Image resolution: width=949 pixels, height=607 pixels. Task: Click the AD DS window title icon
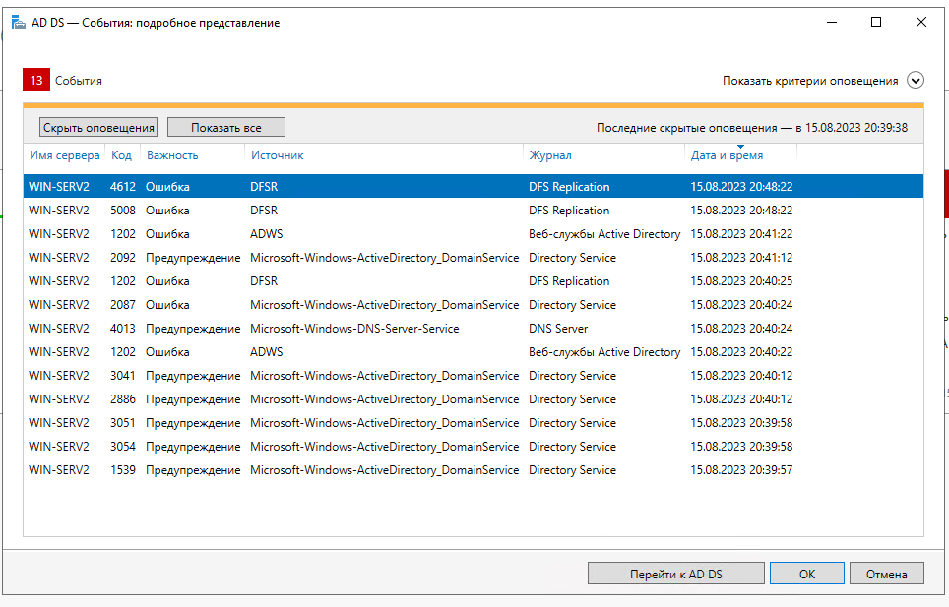click(18, 23)
